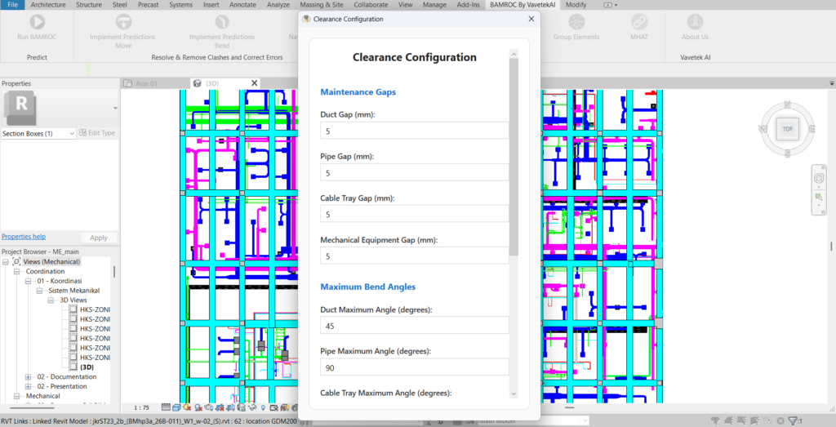Image resolution: width=836 pixels, height=427 pixels.
Task: Select the {3D} view in Project Browser
Action: point(87,367)
